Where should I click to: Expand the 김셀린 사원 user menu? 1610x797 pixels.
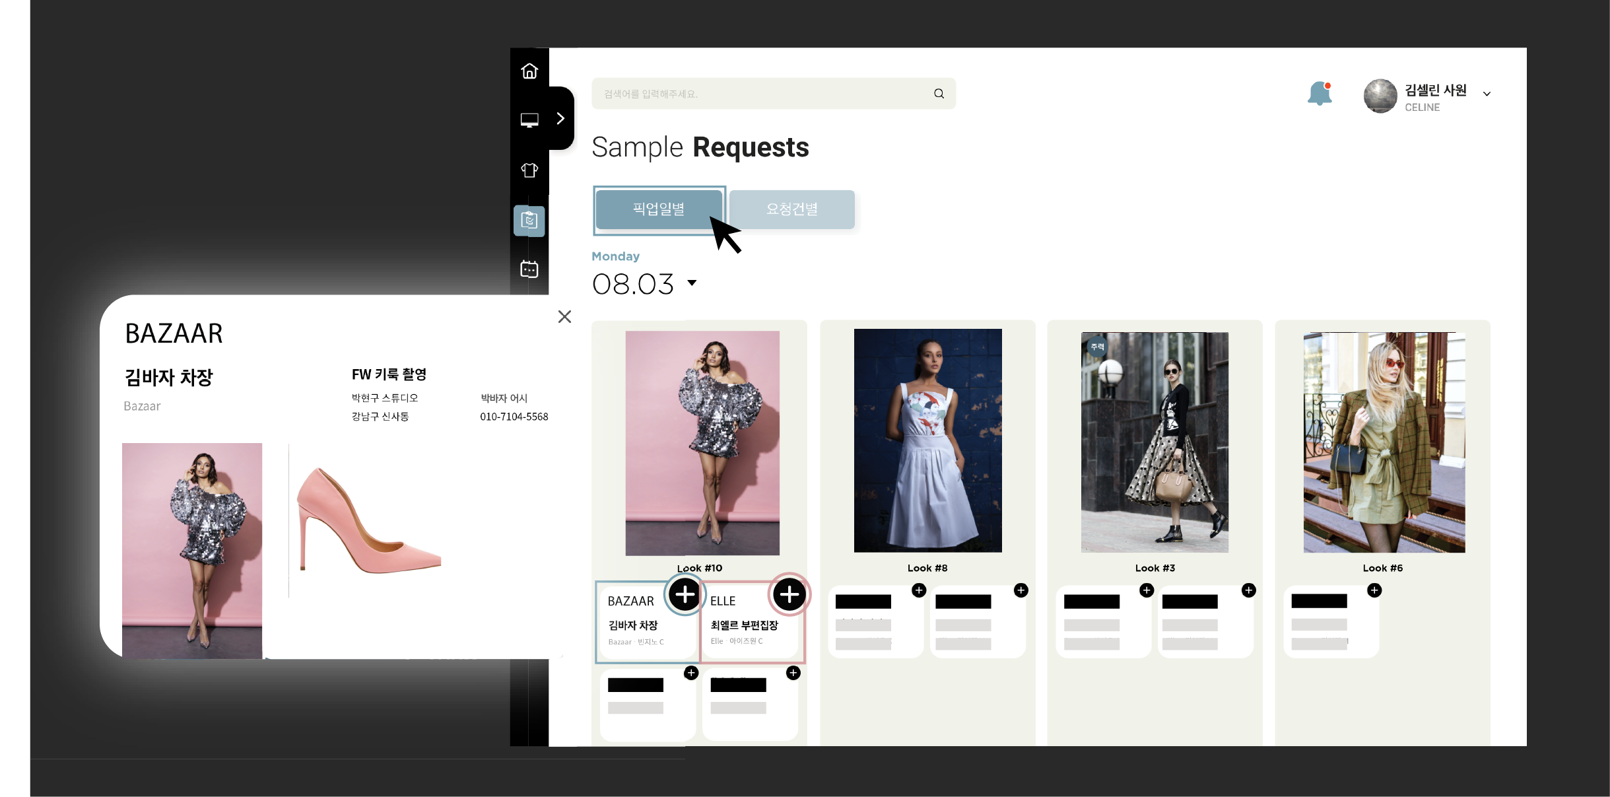(x=1487, y=94)
